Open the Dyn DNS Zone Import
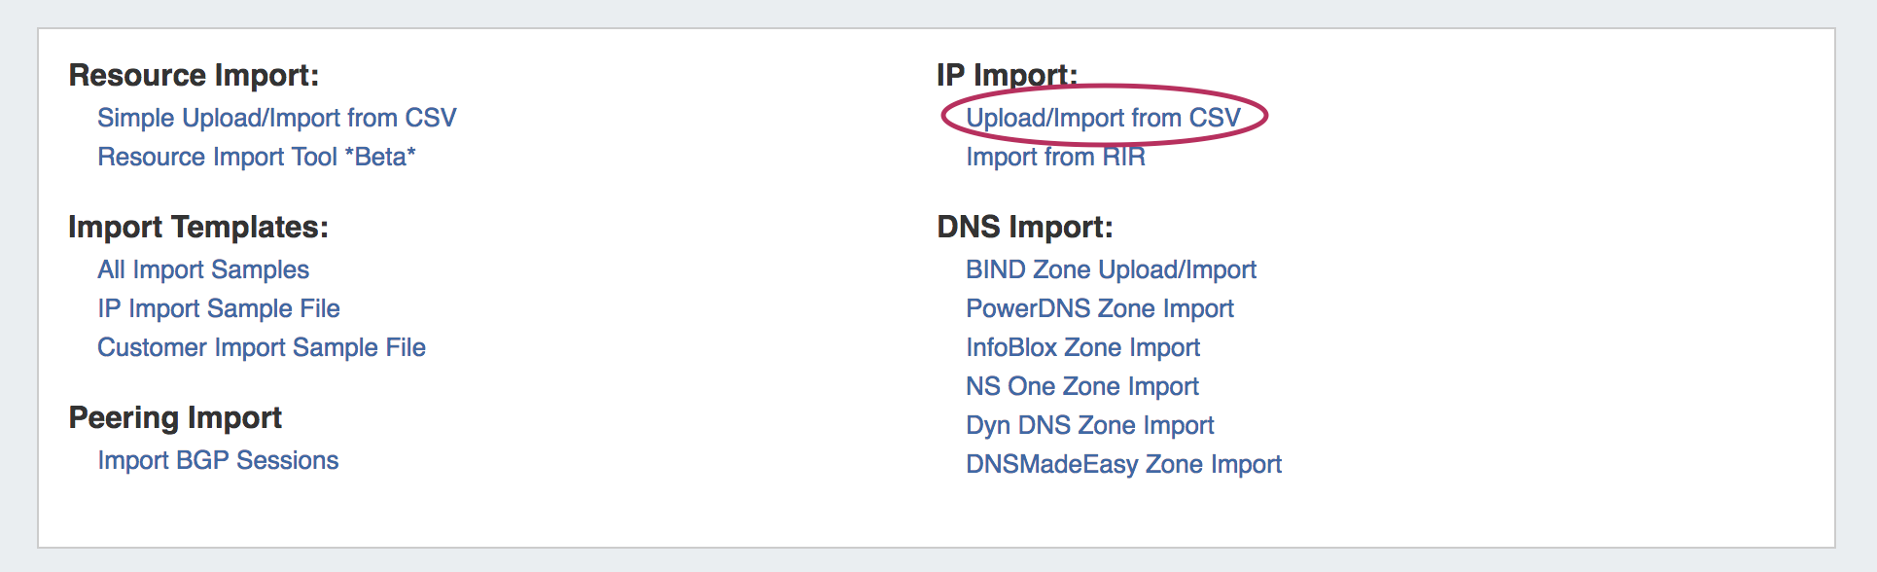Image resolution: width=1877 pixels, height=572 pixels. (x=1089, y=425)
